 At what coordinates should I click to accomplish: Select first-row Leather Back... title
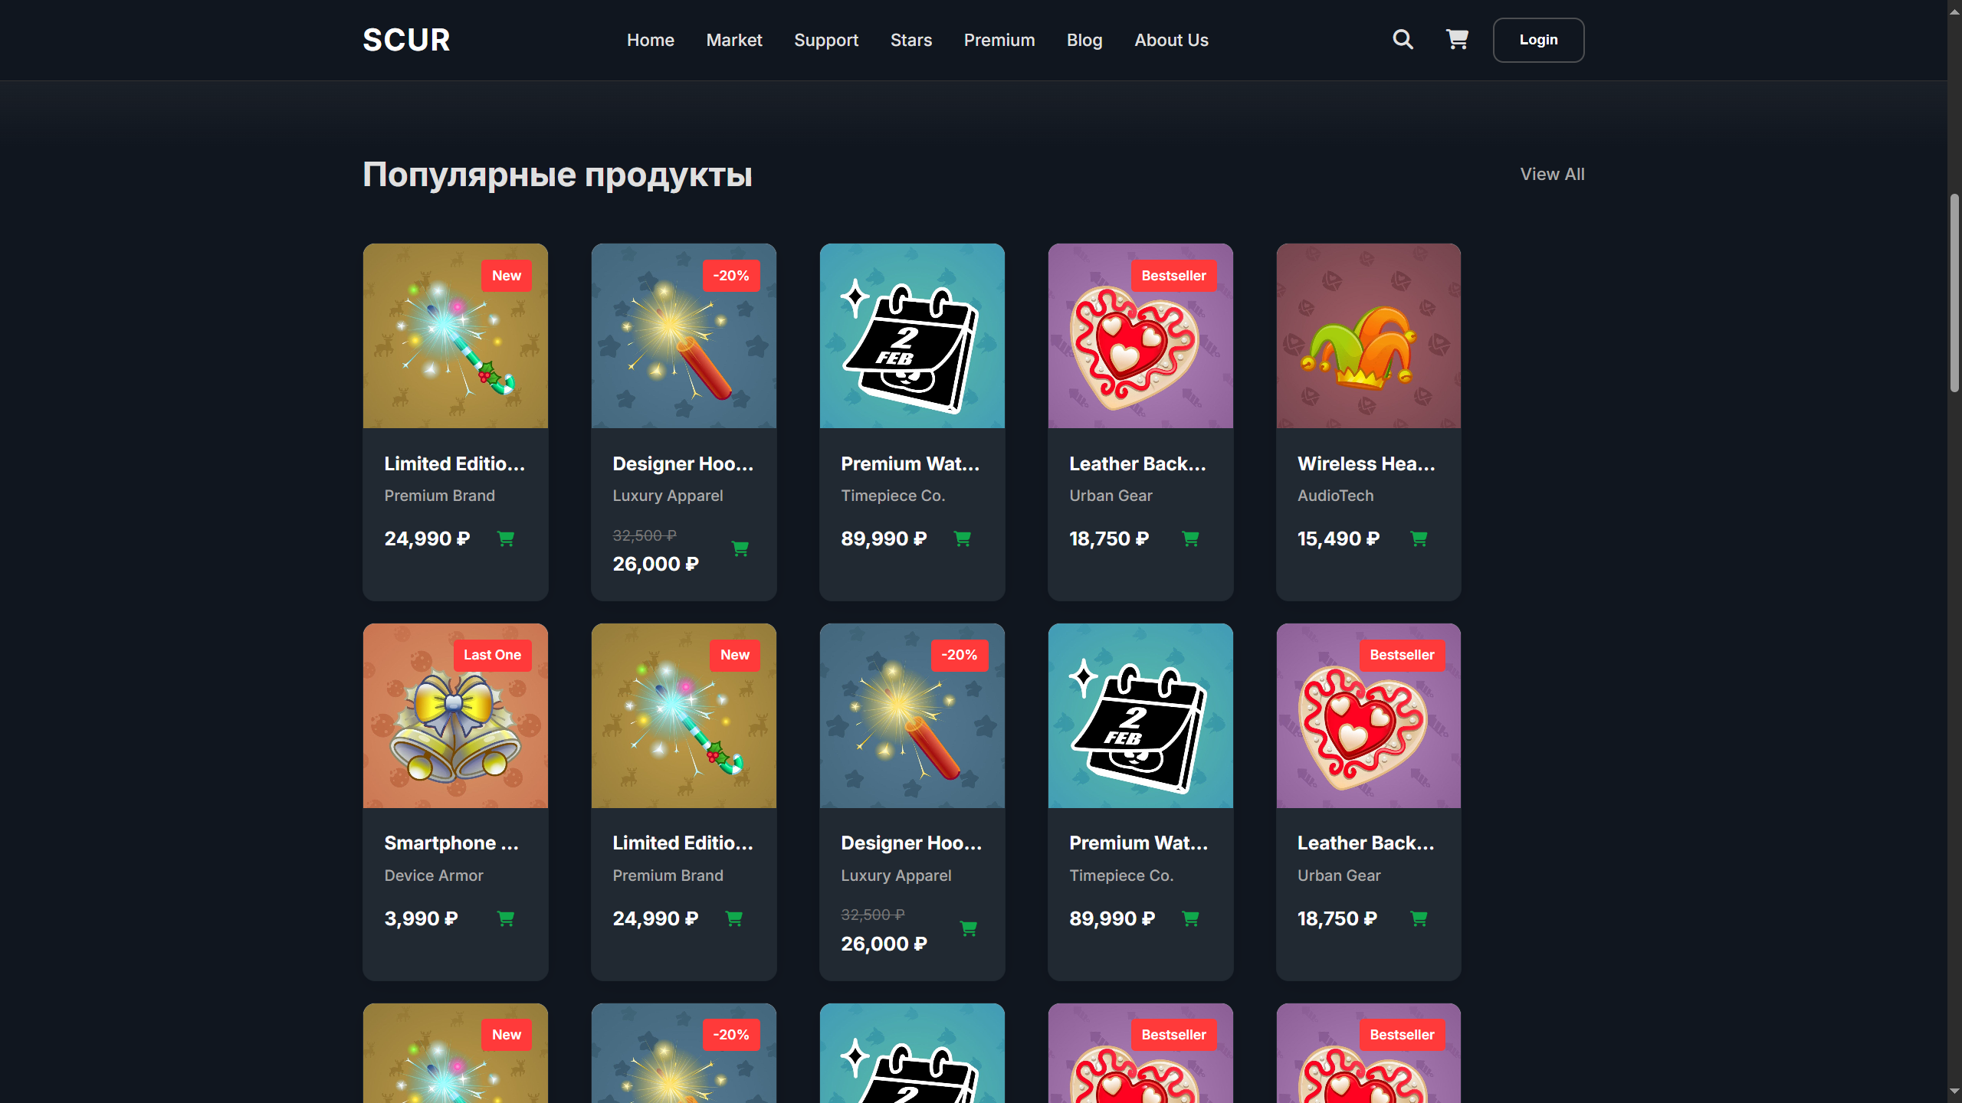pos(1137,463)
